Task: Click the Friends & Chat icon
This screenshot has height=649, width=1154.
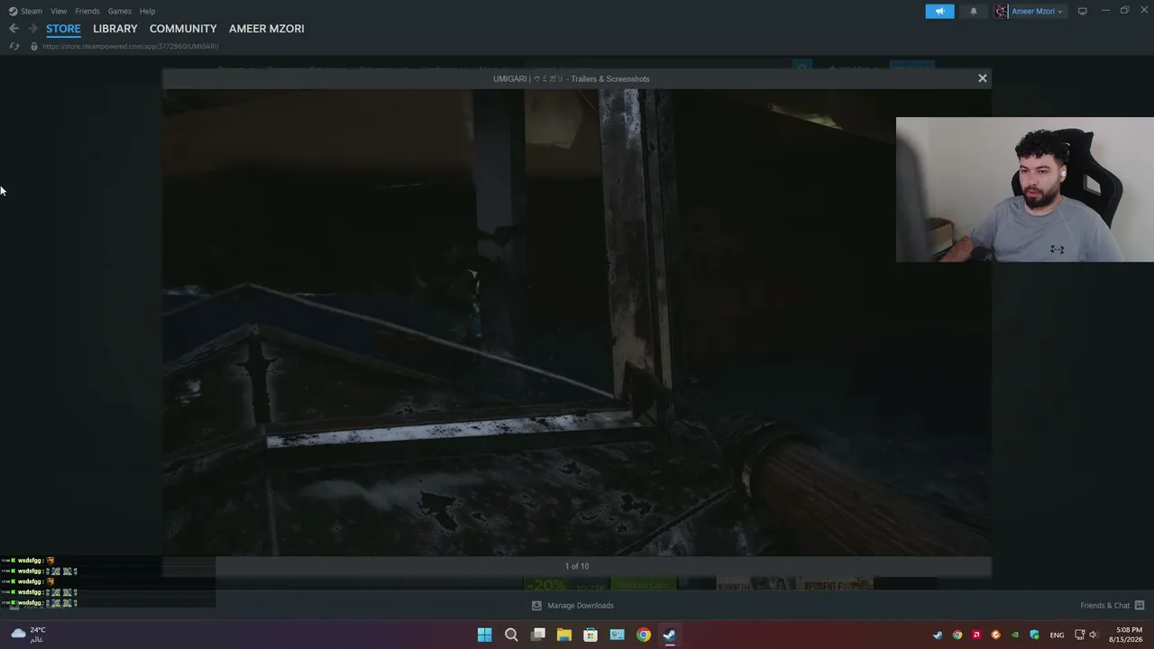Action: [1140, 606]
